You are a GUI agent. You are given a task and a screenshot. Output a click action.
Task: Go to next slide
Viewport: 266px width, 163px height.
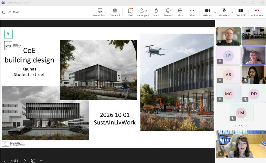pyautogui.click(x=25, y=161)
